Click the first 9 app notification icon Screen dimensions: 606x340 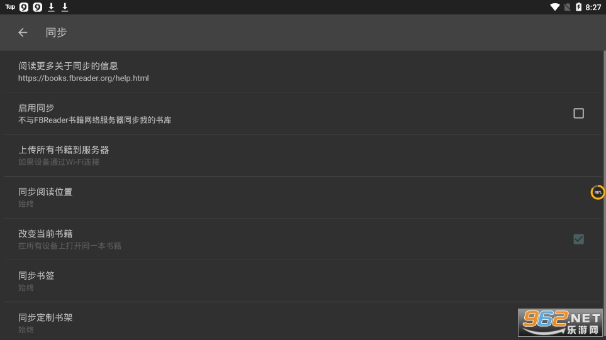pos(24,7)
